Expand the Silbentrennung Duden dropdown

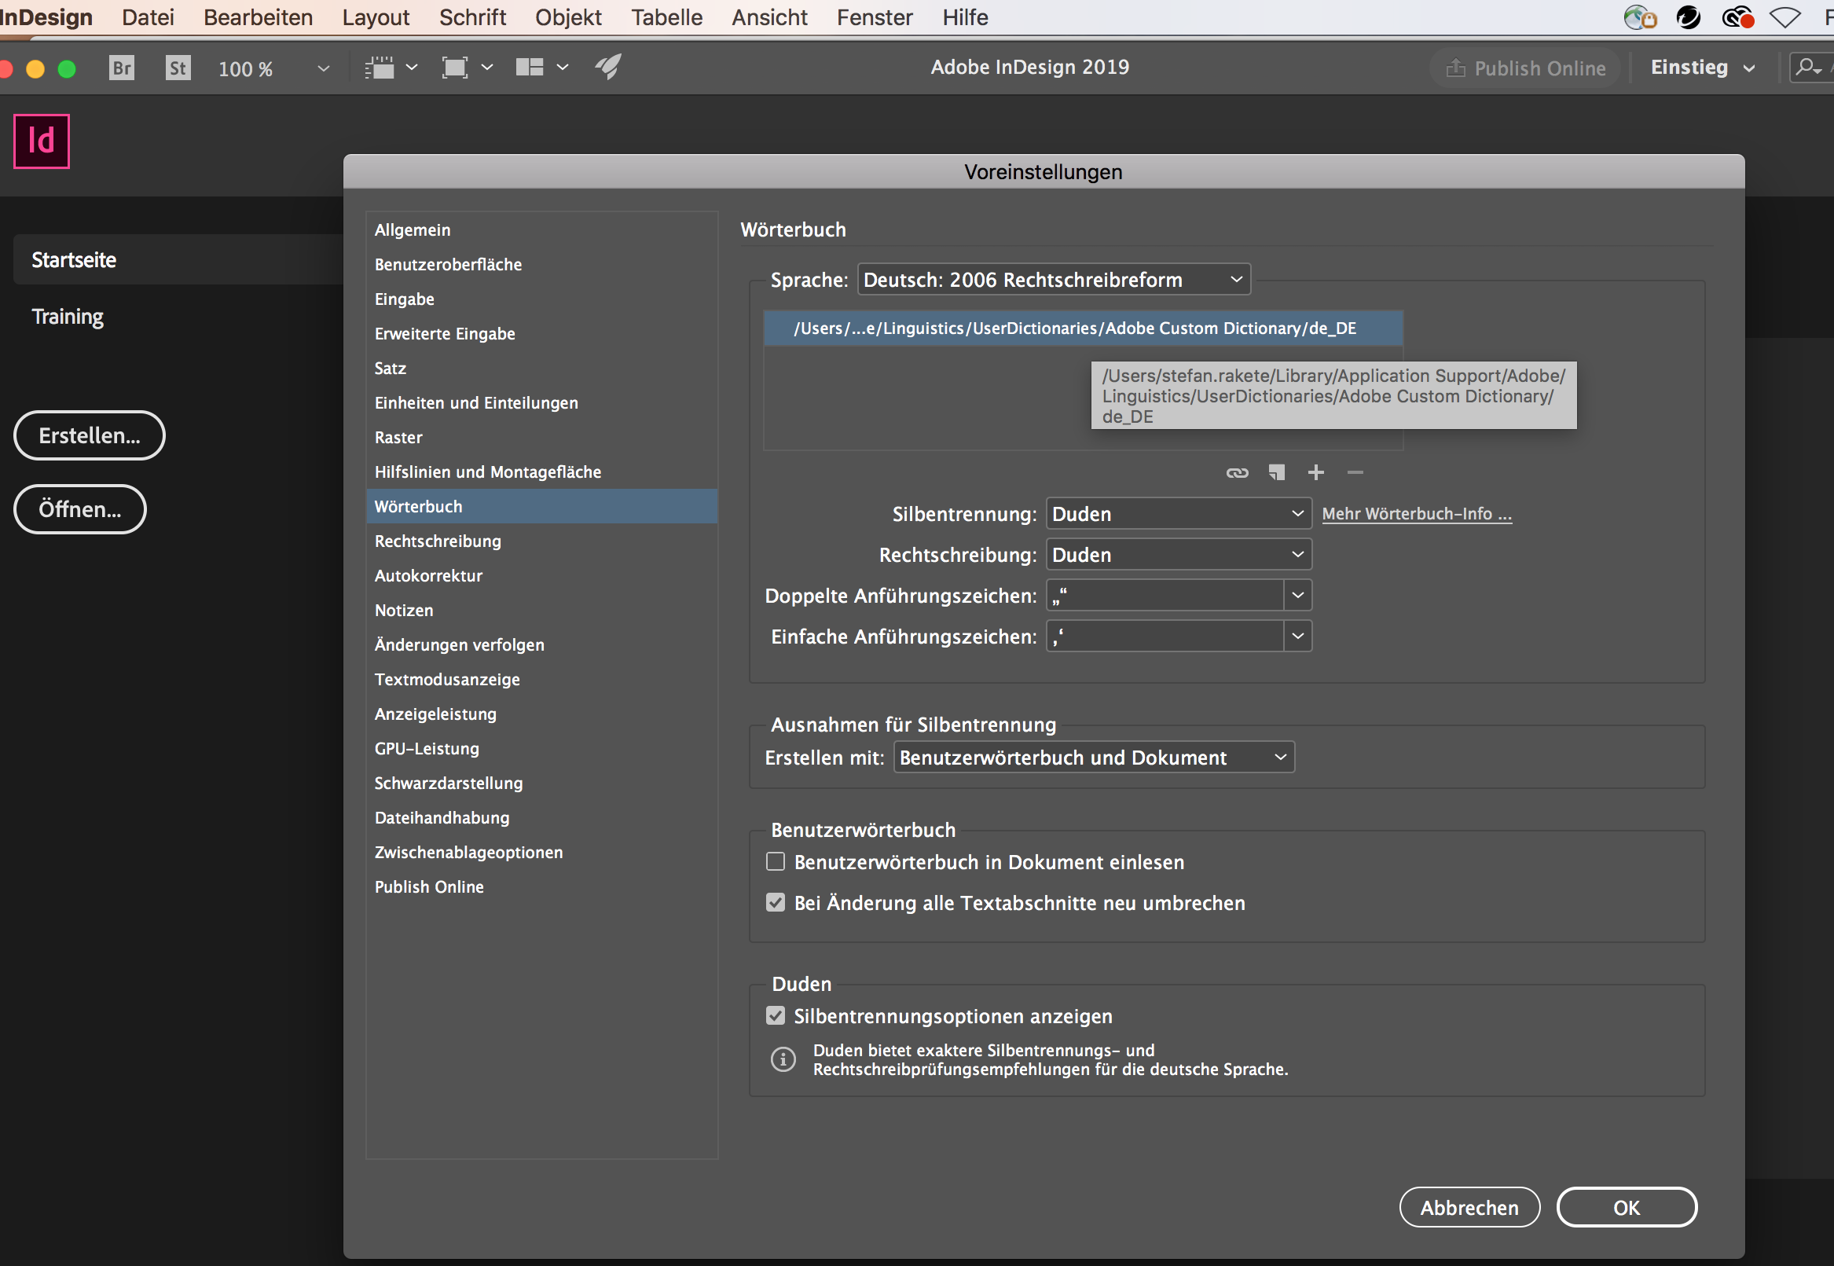[1178, 513]
